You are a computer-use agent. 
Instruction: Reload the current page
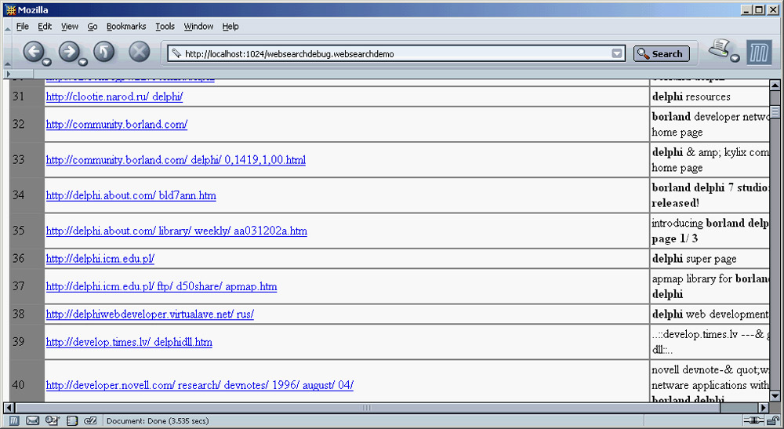click(x=103, y=53)
